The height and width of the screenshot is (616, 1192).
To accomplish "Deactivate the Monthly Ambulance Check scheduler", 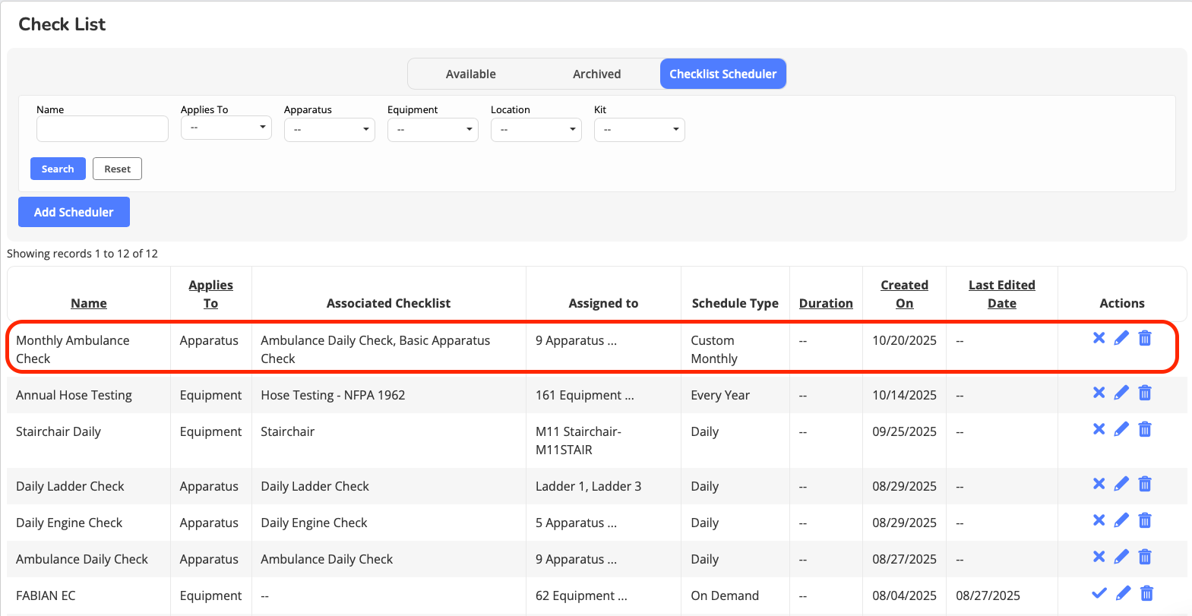I will [x=1099, y=338].
